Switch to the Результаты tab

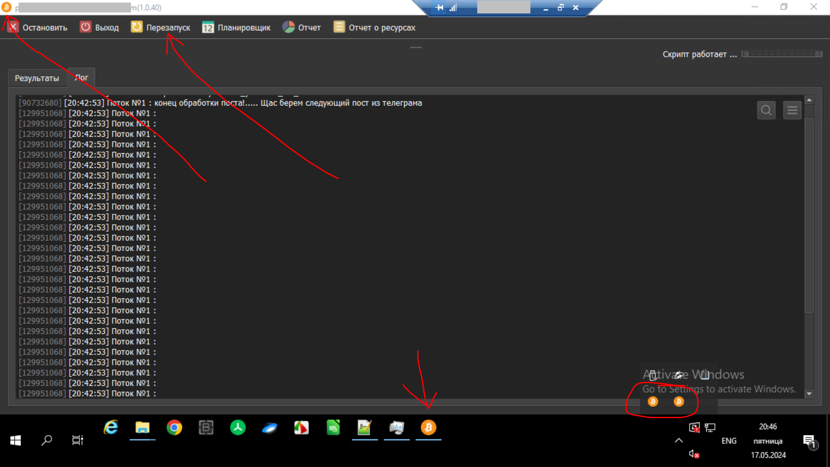37,78
